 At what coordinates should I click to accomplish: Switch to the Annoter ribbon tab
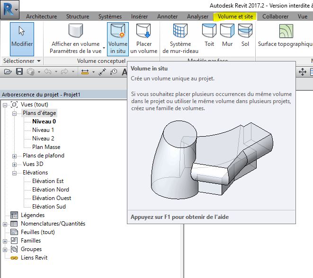[167, 17]
